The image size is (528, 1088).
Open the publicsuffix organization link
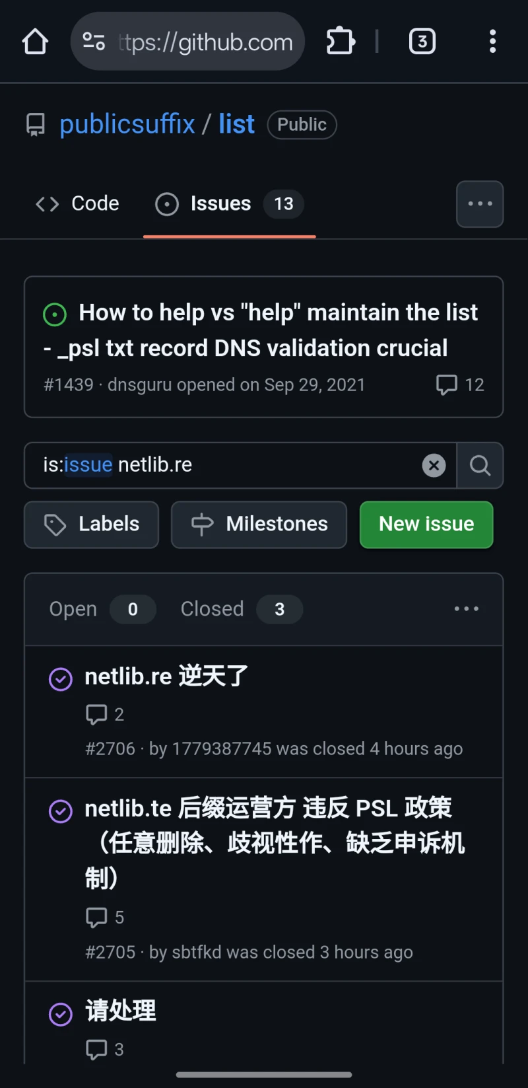pos(127,124)
